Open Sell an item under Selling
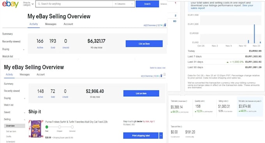The image size is (265, 143). pyautogui.click(x=11, y=131)
